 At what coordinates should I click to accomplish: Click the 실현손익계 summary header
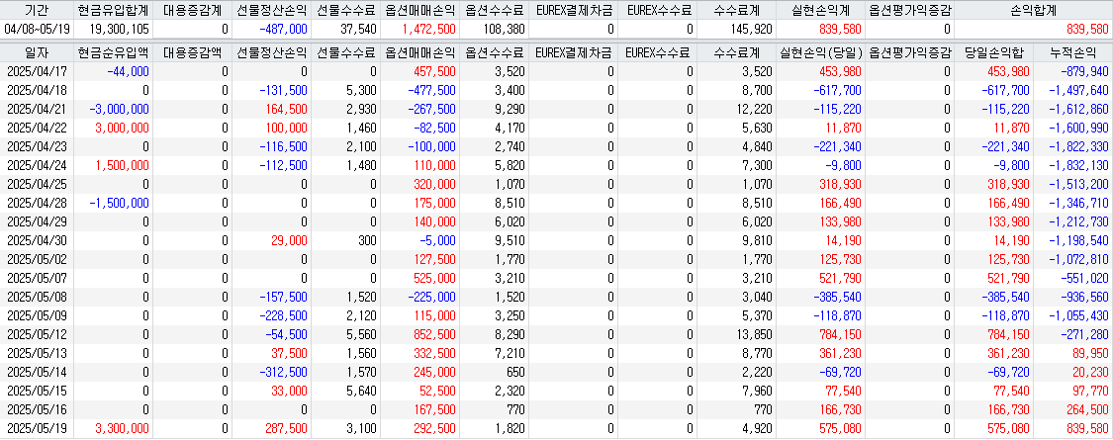pyautogui.click(x=819, y=10)
